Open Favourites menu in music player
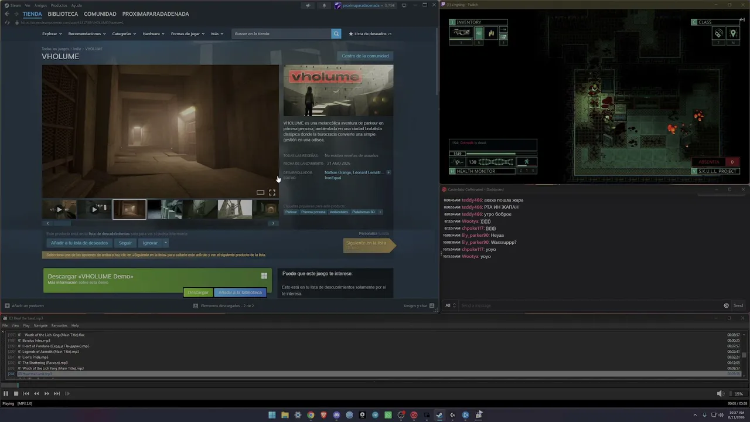Viewport: 750px width, 422px height. pyautogui.click(x=59, y=325)
